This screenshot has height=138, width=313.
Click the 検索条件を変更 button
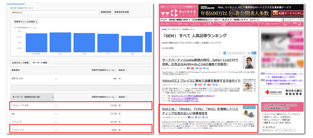[x=122, y=12]
